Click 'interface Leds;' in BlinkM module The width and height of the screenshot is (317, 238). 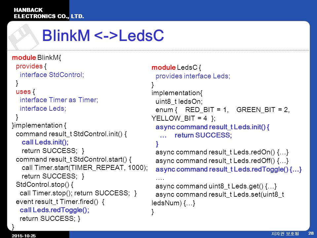43,108
